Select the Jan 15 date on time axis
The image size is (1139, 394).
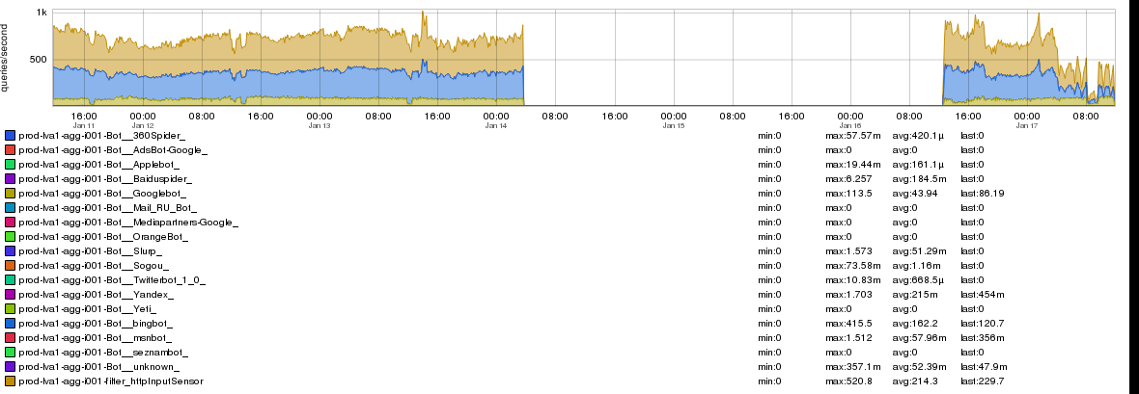pyautogui.click(x=673, y=125)
